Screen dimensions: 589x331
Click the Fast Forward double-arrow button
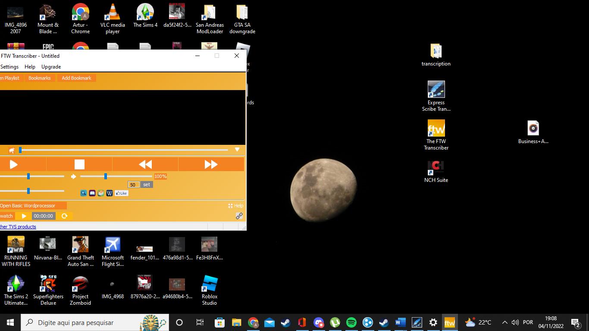pos(211,164)
